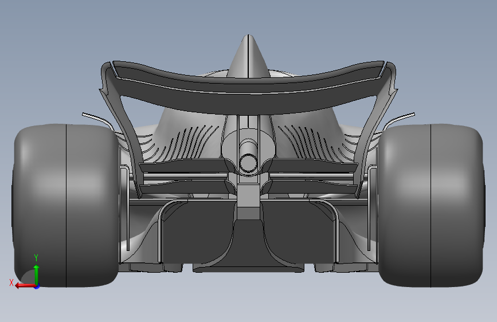Select the cooling louvres on right engine cover
Image resolution: width=497 pixels, height=322 pixels.
coord(307,143)
